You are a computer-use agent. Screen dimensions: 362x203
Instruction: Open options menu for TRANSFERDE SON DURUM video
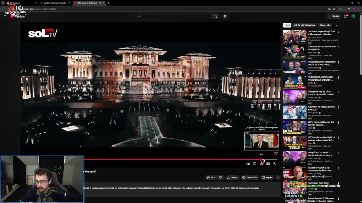(x=338, y=62)
